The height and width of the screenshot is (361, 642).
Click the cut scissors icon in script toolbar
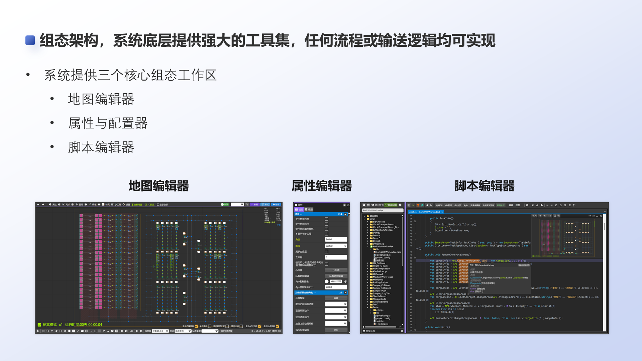[x=533, y=205]
